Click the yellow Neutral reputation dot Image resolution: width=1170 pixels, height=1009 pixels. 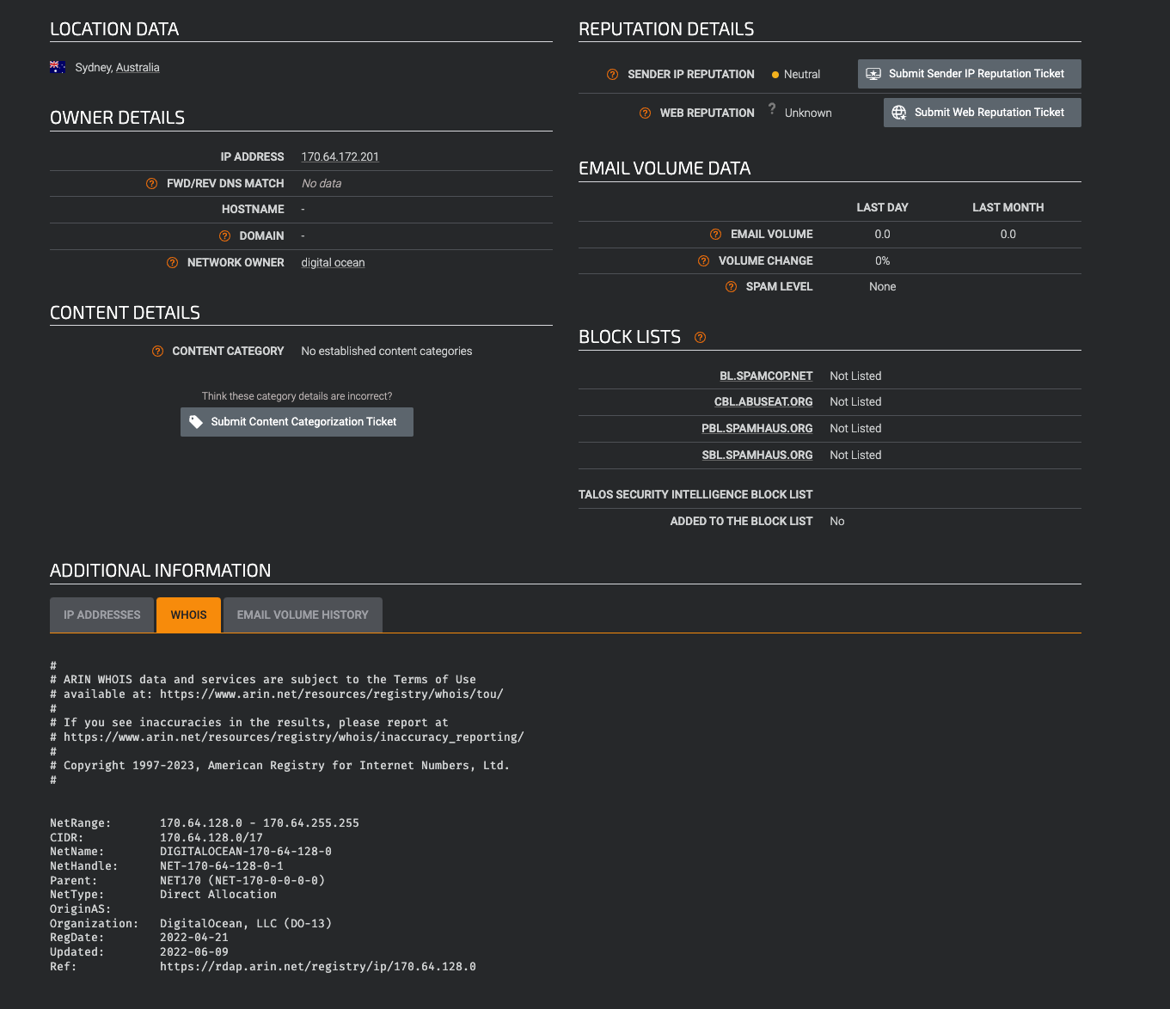pos(775,75)
